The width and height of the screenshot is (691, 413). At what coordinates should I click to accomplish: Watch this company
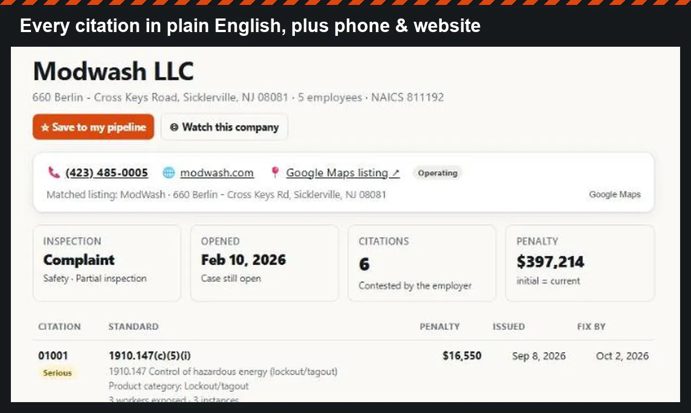tap(224, 127)
